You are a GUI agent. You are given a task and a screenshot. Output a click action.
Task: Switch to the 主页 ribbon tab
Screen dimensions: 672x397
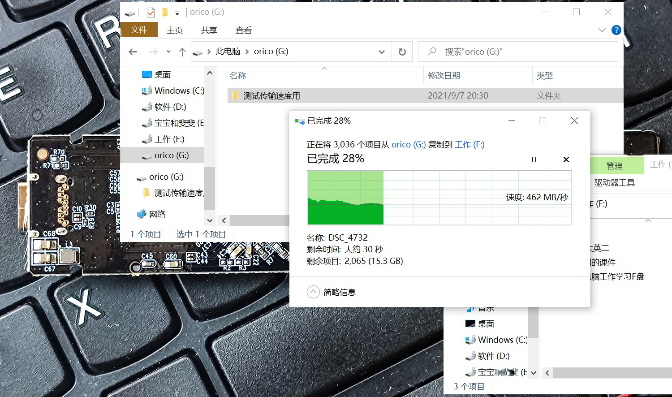(175, 30)
